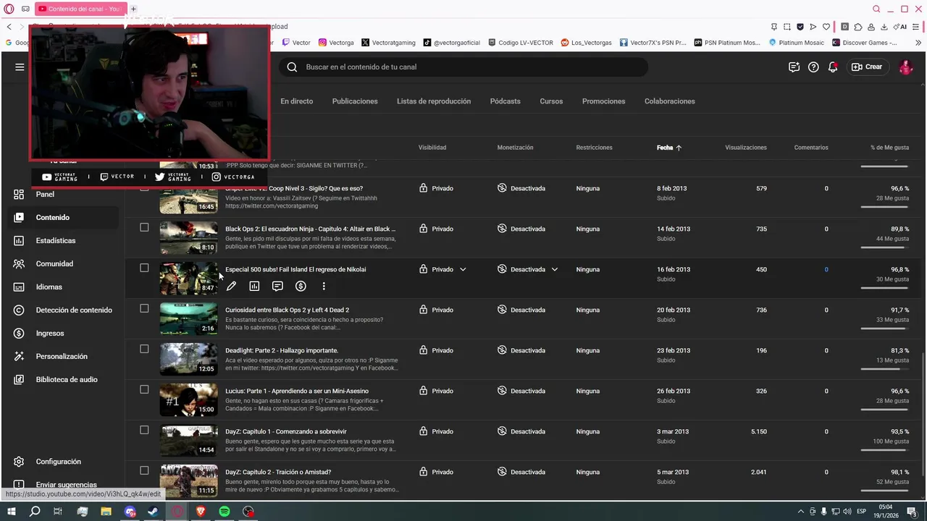Open Opera browser search tabs icon
The height and width of the screenshot is (521, 927).
click(x=876, y=9)
